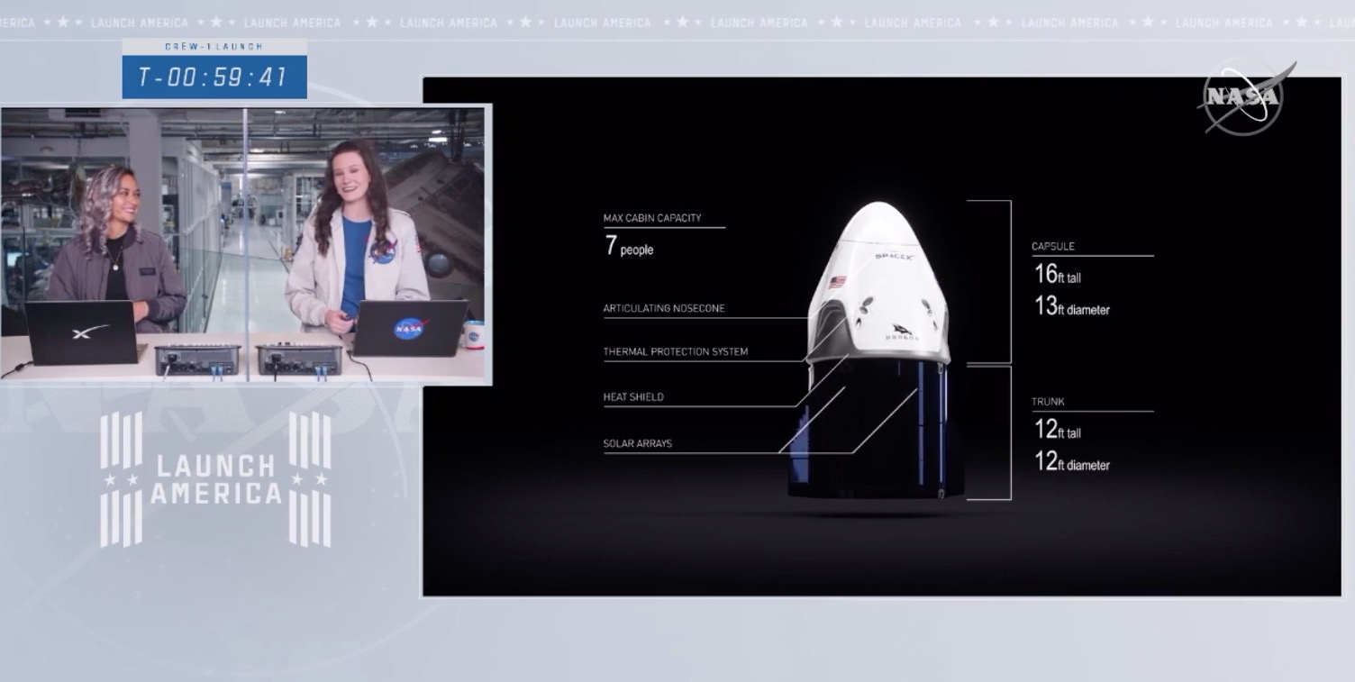Click the NASA meatball logo in the corner
The height and width of the screenshot is (682, 1355).
pos(1248,99)
